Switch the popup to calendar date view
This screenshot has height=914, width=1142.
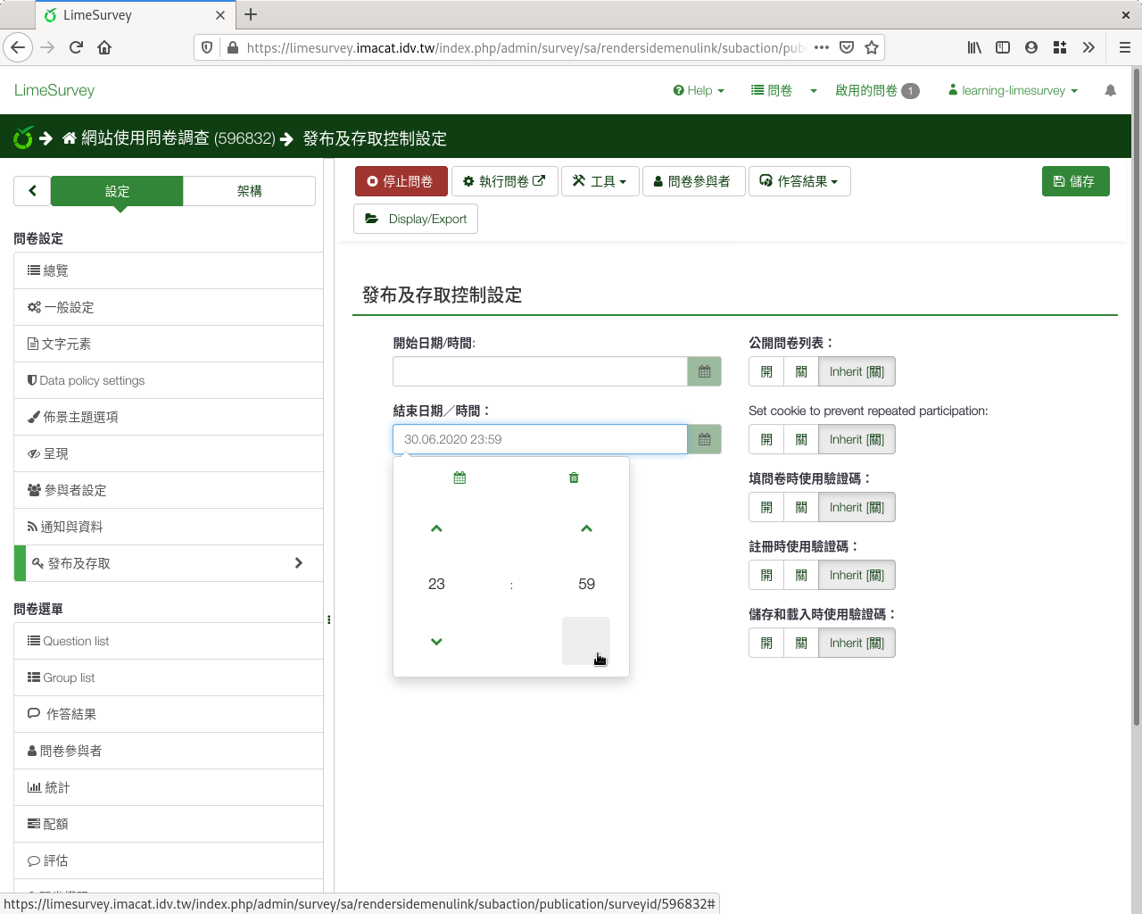pos(459,478)
